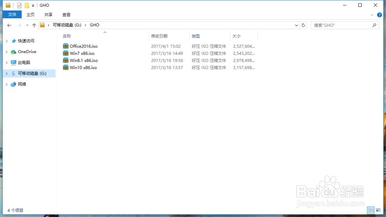
Task: Click the folder icon in the address bar
Action: tap(42, 25)
